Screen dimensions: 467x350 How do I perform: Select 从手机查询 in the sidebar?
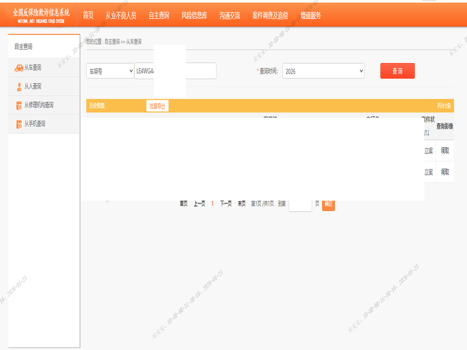pos(44,124)
